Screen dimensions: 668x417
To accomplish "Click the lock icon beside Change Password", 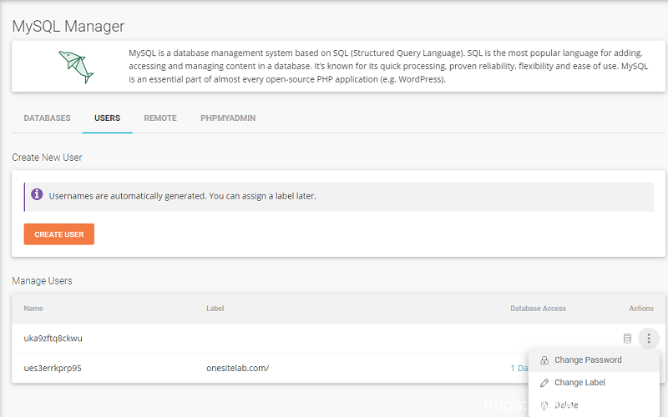I will [544, 360].
